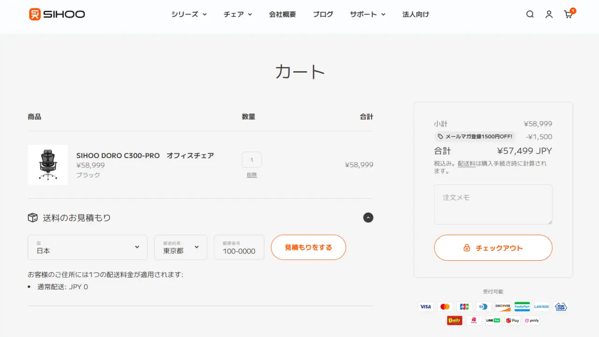Open the 法人向け page
The width and height of the screenshot is (599, 337).
(x=416, y=14)
